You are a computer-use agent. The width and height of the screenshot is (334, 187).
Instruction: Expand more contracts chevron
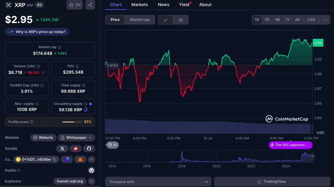(91, 159)
